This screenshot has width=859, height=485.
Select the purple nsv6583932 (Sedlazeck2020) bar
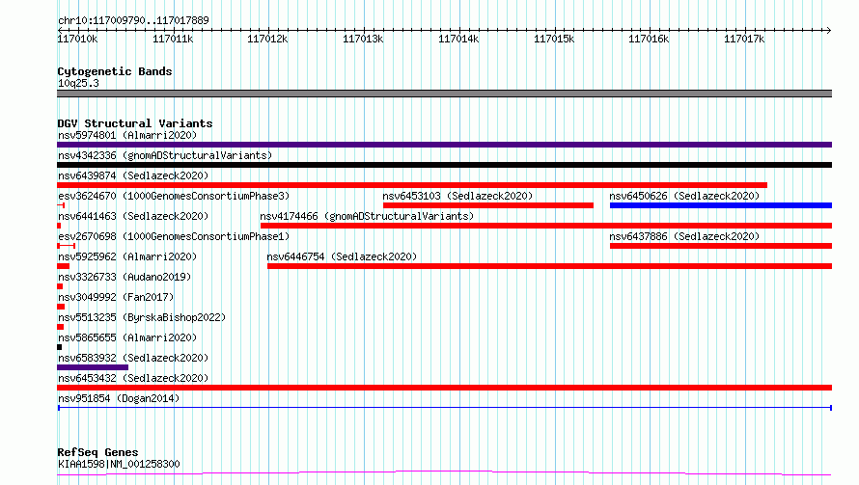tap(93, 367)
